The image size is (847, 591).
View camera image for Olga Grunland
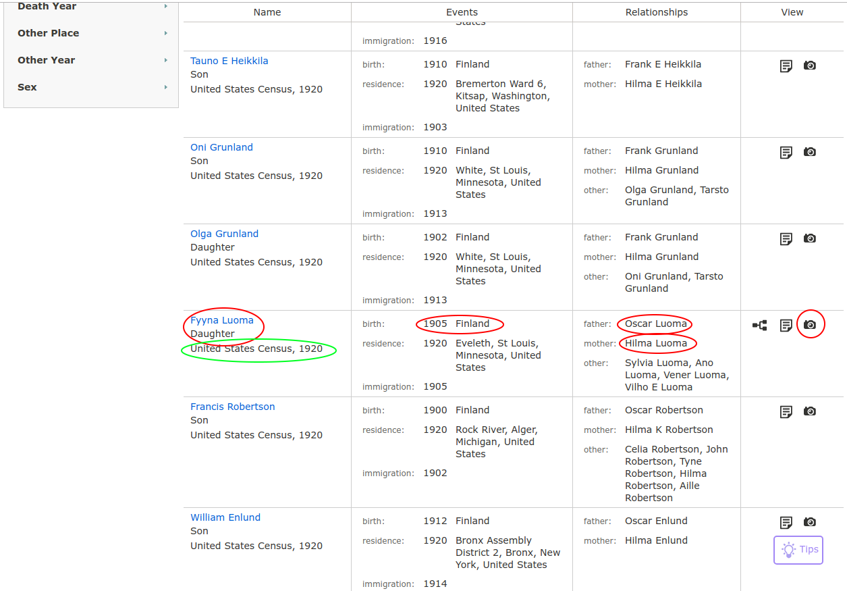pyautogui.click(x=810, y=238)
